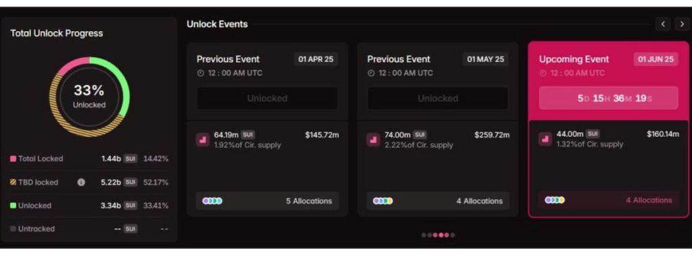Expand 4 Allocations in upcoming event

pyautogui.click(x=609, y=200)
